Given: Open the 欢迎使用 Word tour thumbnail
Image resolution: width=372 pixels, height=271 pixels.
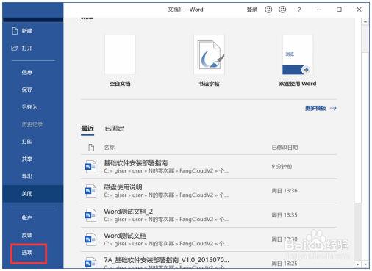Looking at the screenshot, I should (x=298, y=54).
